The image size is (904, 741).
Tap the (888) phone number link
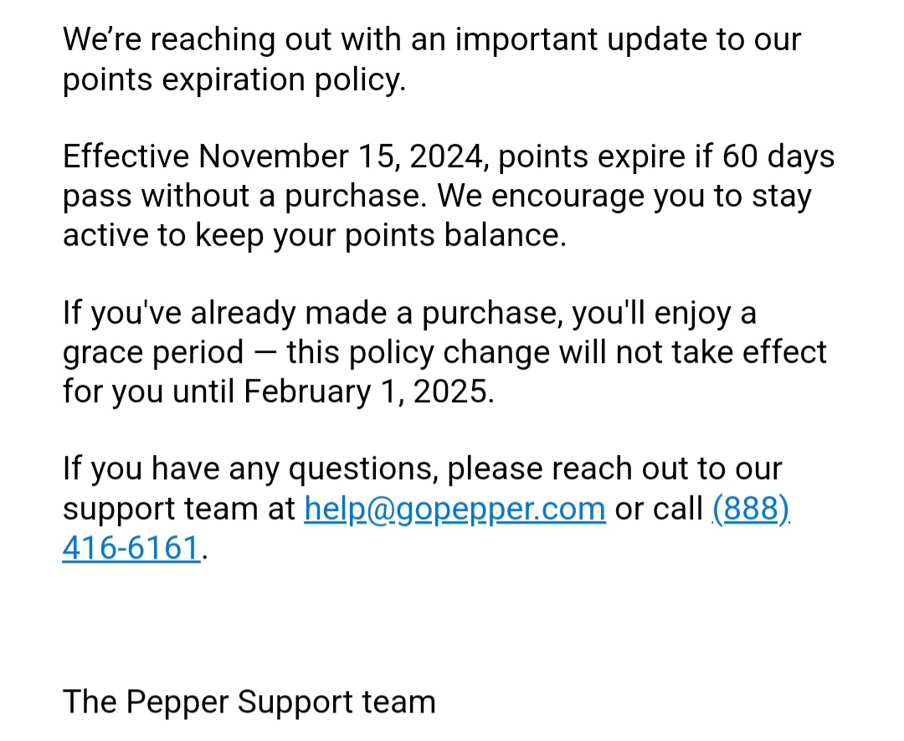(751, 508)
